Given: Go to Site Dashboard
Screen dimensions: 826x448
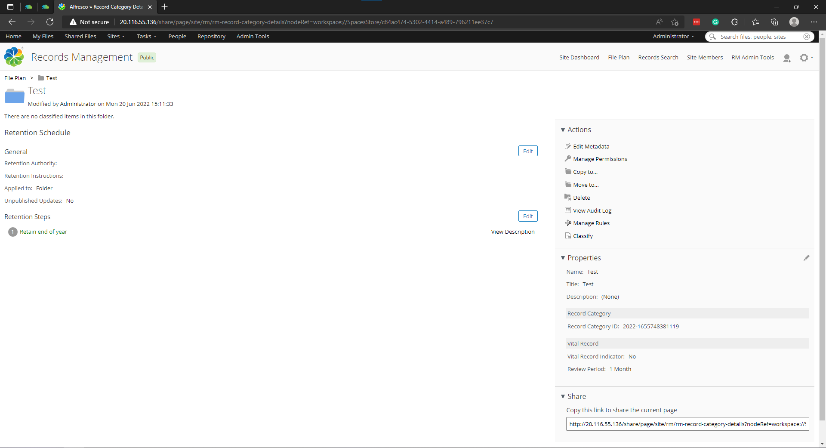Looking at the screenshot, I should (x=579, y=57).
